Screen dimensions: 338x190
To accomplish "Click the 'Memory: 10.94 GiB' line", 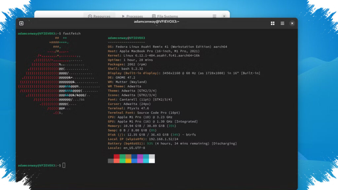I will pyautogui.click(x=142, y=126).
